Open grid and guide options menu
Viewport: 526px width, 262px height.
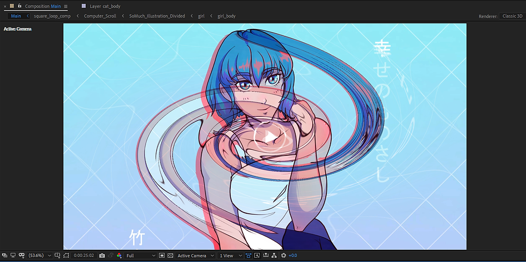57,255
